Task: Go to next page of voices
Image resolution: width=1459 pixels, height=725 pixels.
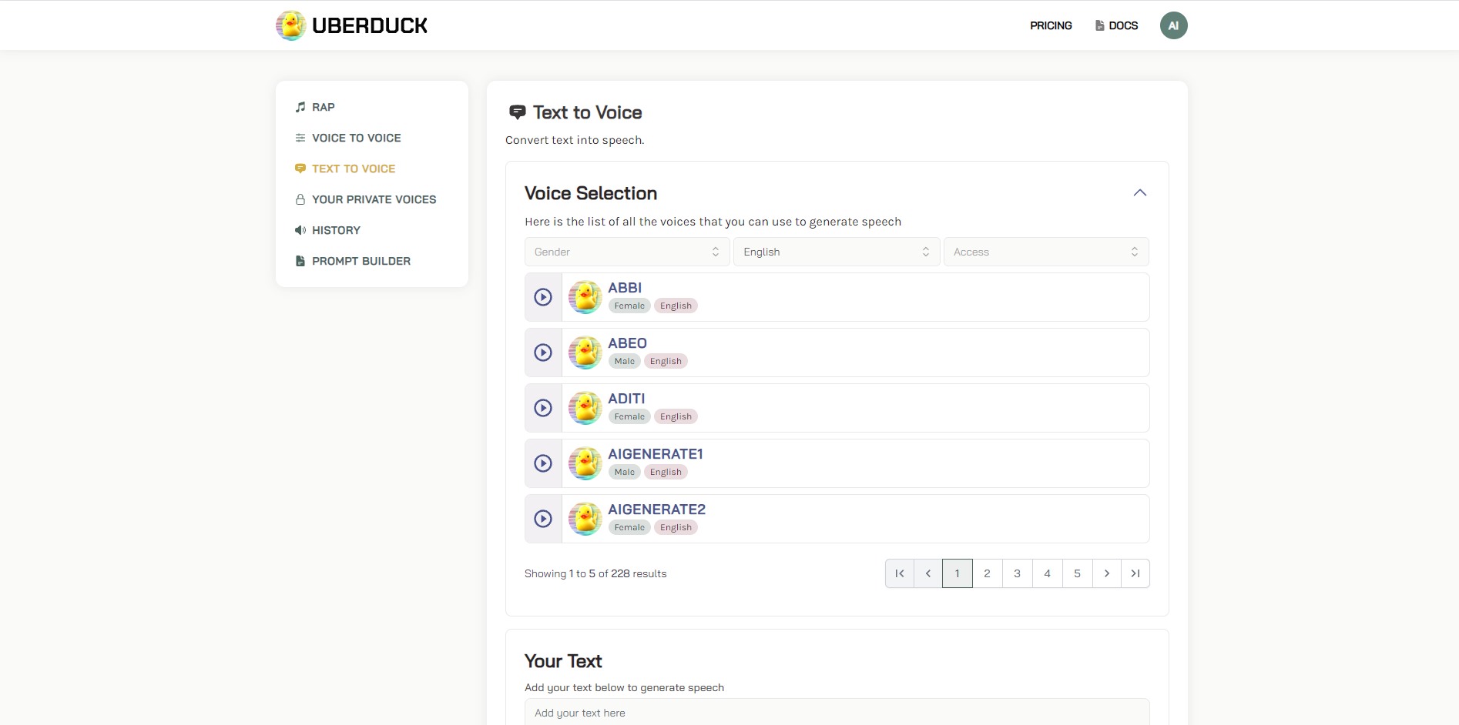Action: point(1107,573)
